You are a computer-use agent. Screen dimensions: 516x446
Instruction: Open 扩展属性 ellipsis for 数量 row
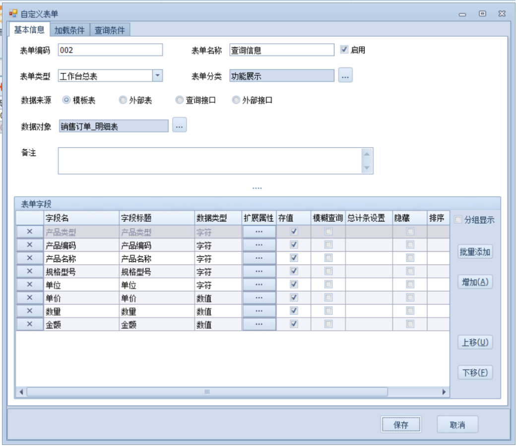point(258,311)
